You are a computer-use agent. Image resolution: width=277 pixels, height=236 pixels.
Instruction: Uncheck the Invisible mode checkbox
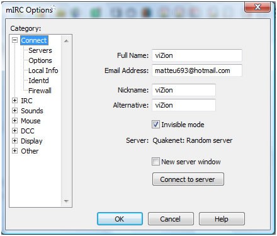[x=155, y=125]
